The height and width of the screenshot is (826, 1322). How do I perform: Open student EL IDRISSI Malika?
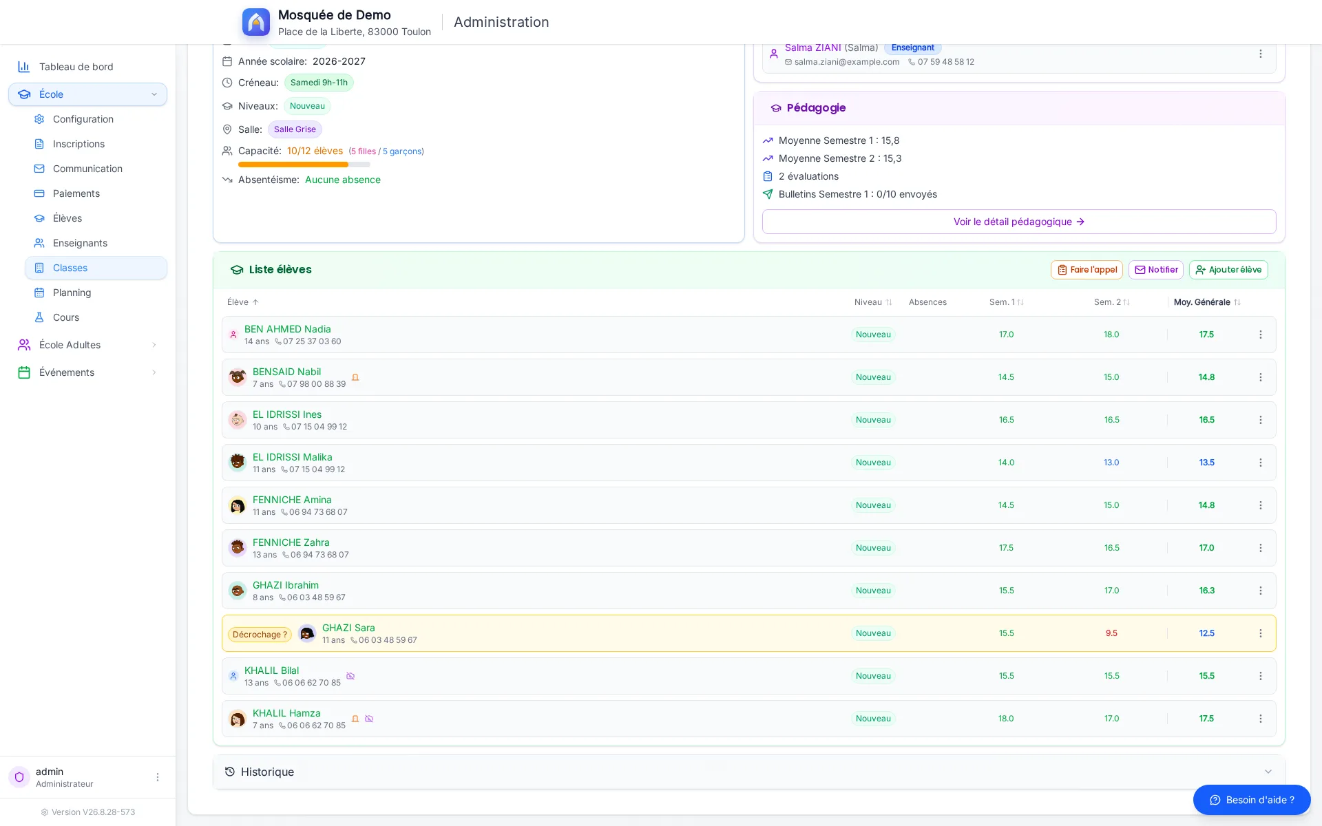[292, 457]
